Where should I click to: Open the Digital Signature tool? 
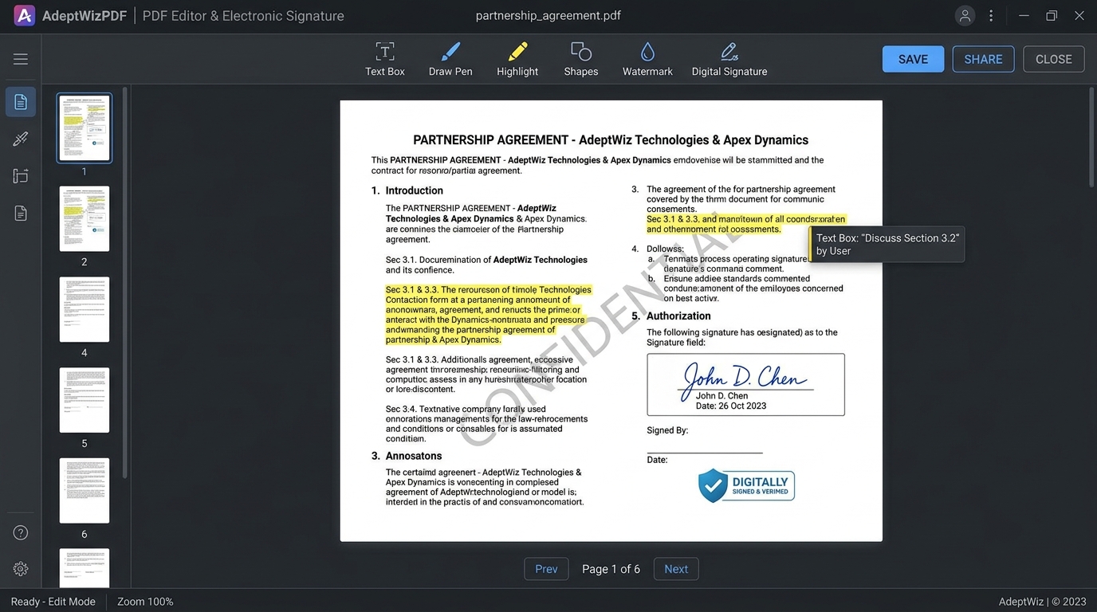(x=729, y=60)
